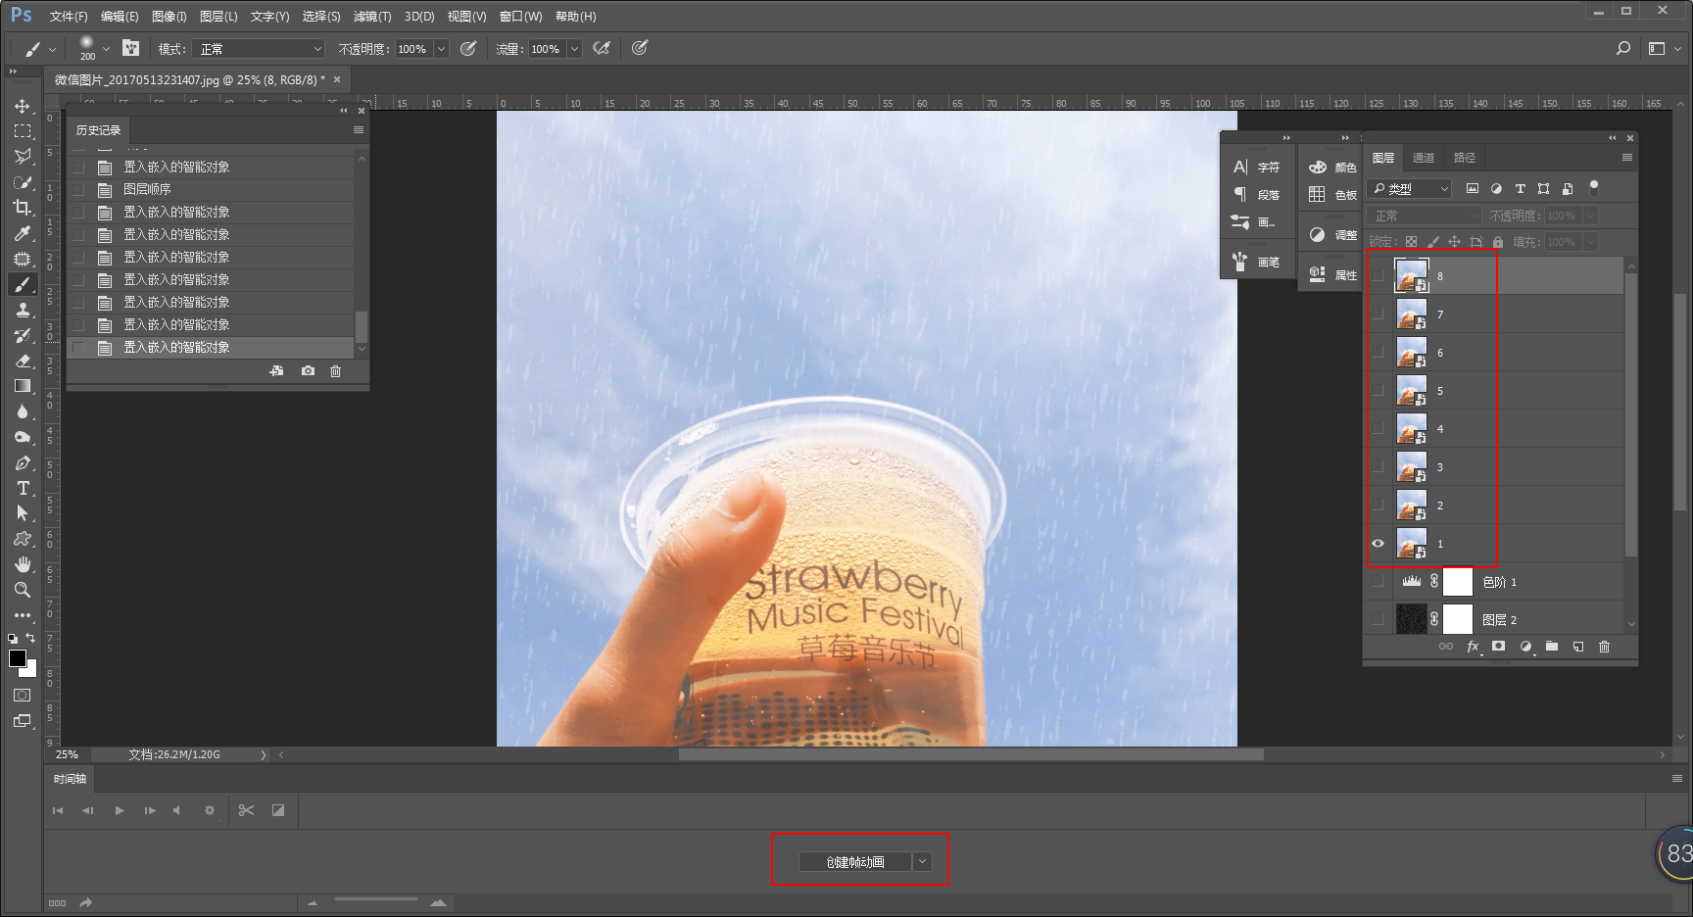The height and width of the screenshot is (917, 1693).
Task: Open the Swatches panel icon
Action: coord(1317,195)
